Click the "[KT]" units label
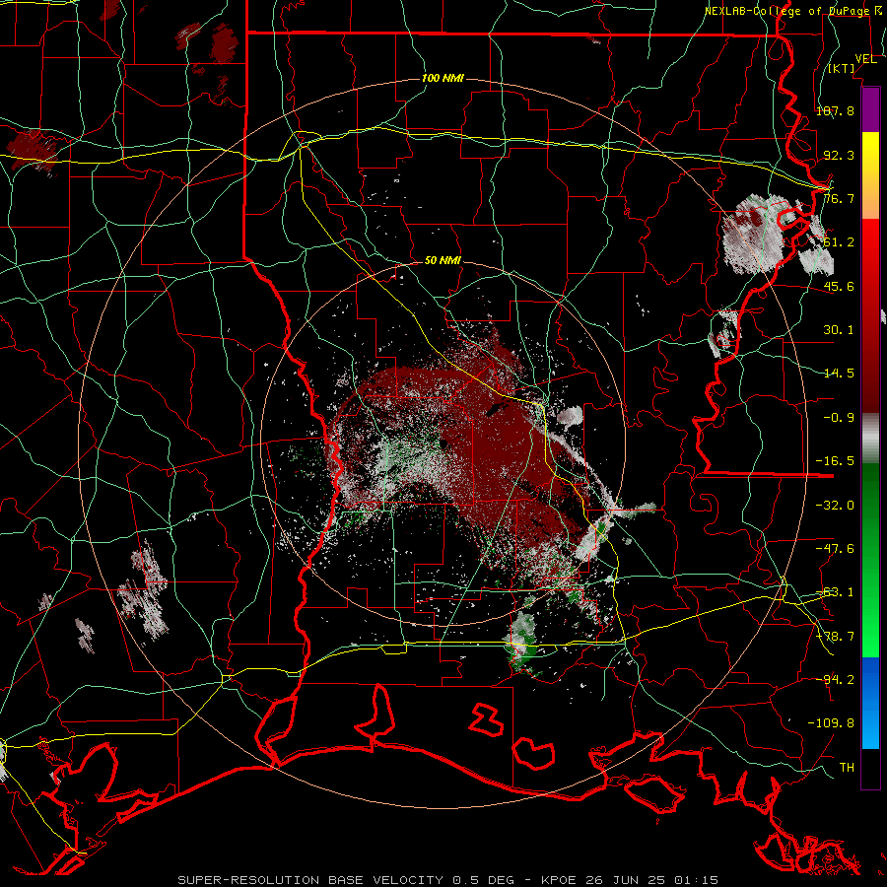 [x=842, y=68]
